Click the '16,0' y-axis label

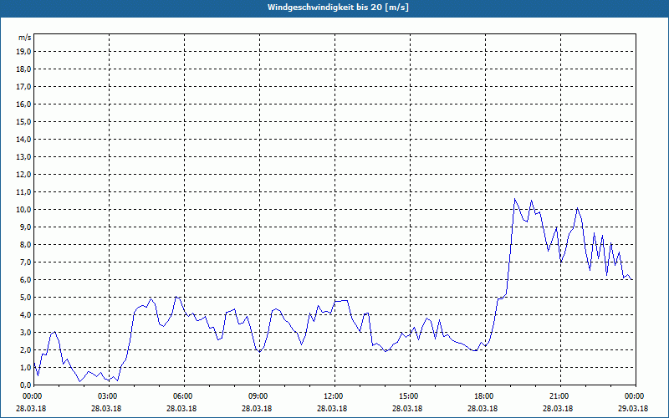(25, 104)
